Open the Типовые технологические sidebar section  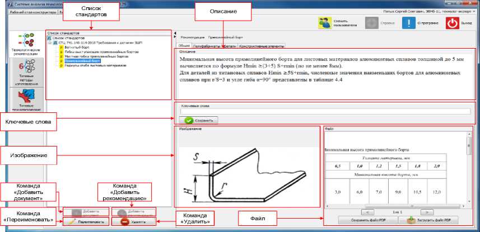coord(25,98)
